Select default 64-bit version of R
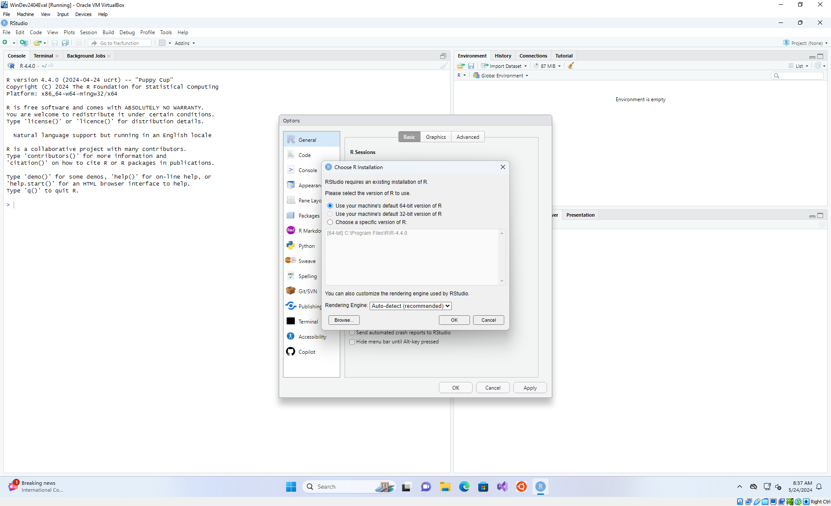The image size is (831, 506). 330,206
